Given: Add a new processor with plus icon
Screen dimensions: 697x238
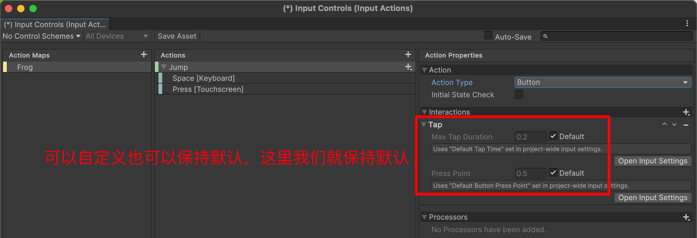Looking at the screenshot, I should pos(686,217).
